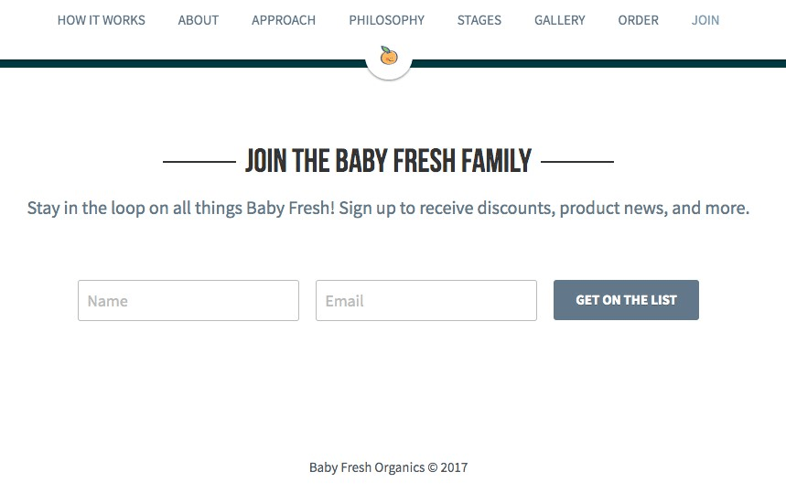Click the Join The Baby Fresh Family heading
786x504 pixels.
pos(388,162)
